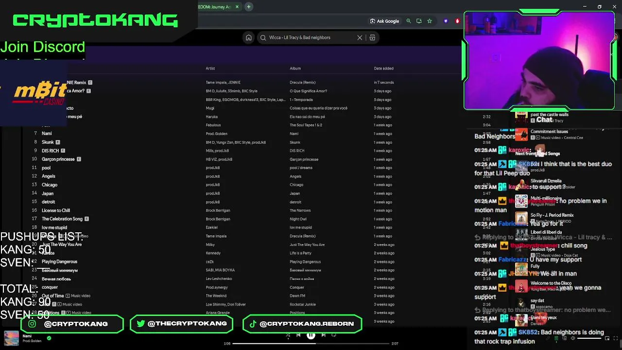Click the install app icon in address bar

pos(419,21)
